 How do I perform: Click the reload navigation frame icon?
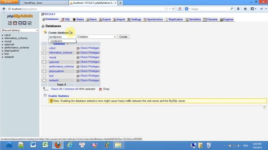tap(30, 23)
